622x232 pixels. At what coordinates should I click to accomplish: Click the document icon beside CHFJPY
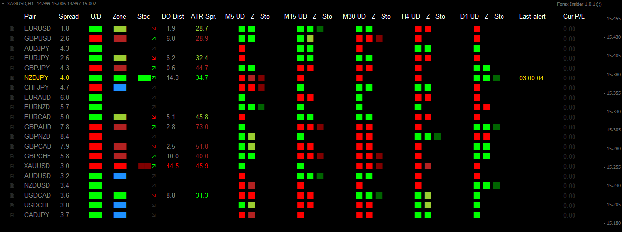click(12, 88)
